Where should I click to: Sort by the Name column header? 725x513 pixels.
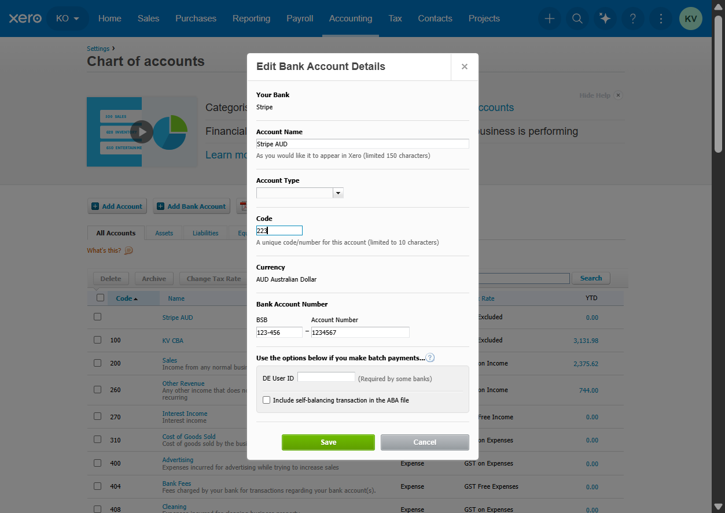[176, 298]
